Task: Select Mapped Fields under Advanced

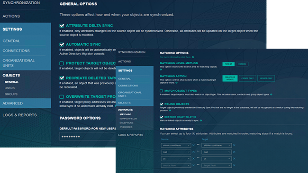Action: [x=128, y=119]
